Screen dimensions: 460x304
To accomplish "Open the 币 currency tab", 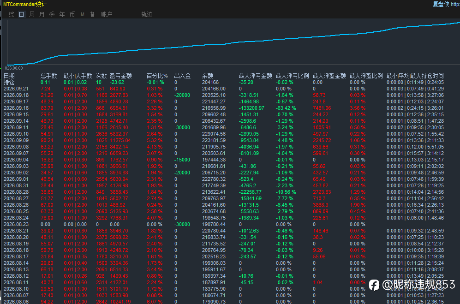I will pyautogui.click(x=72, y=14).
